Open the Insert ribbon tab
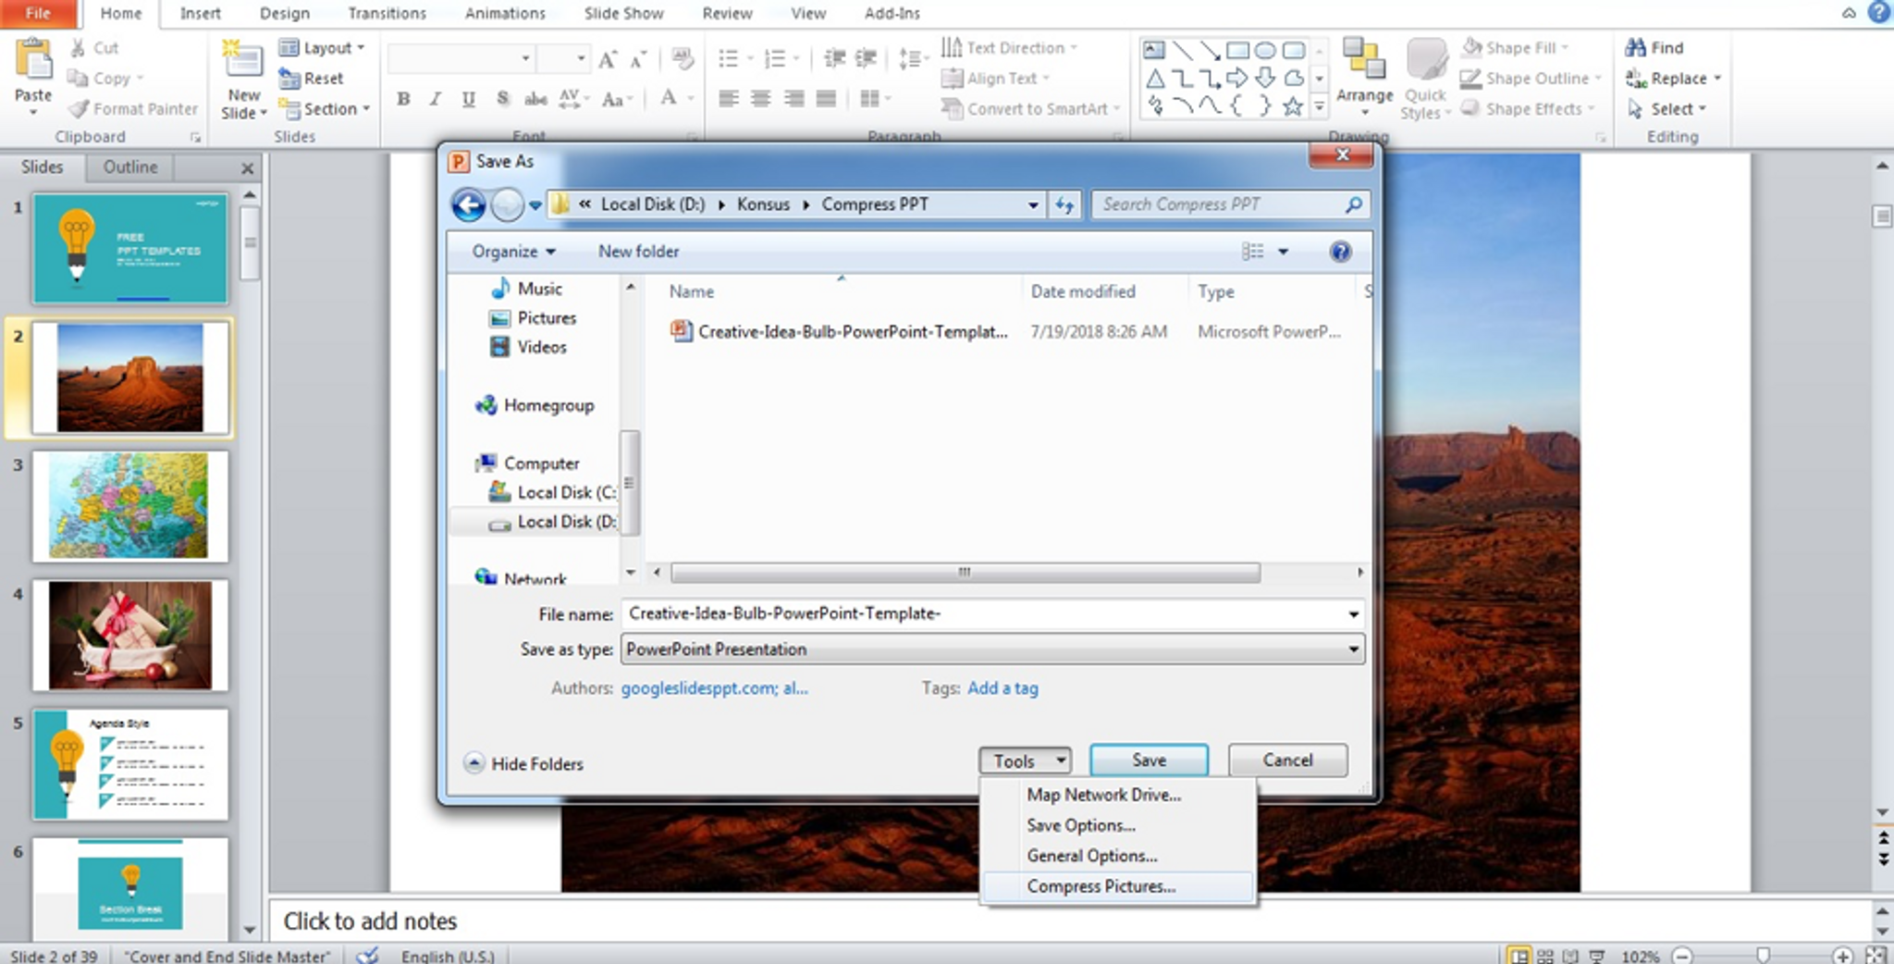 coord(200,14)
